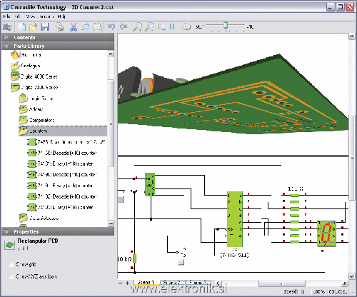
Task: Select the seven-segment display component
Action: (x=327, y=233)
